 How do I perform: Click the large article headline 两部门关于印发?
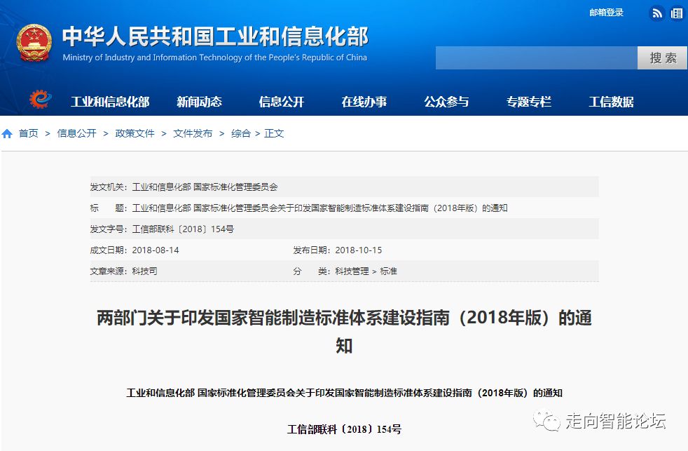click(x=344, y=331)
